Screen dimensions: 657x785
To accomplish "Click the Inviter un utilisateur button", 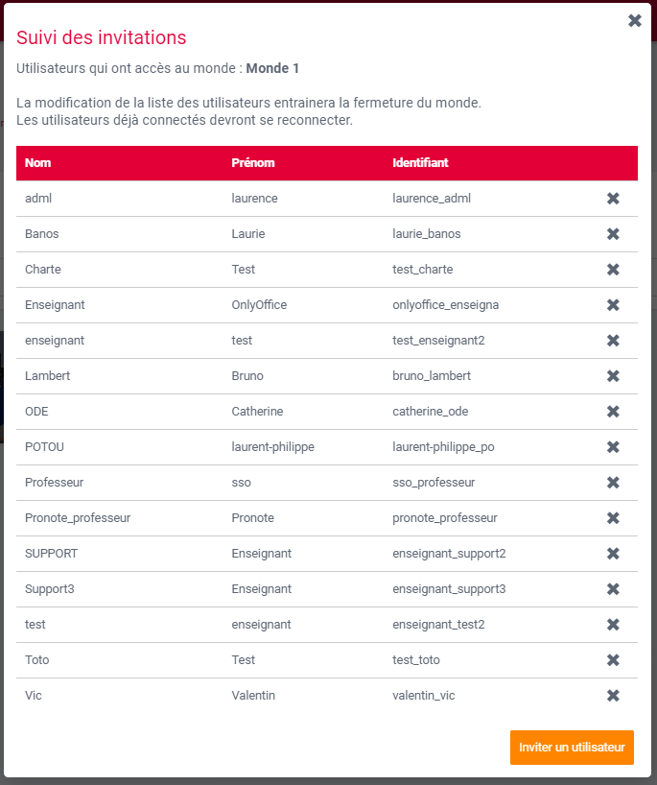I will (572, 748).
